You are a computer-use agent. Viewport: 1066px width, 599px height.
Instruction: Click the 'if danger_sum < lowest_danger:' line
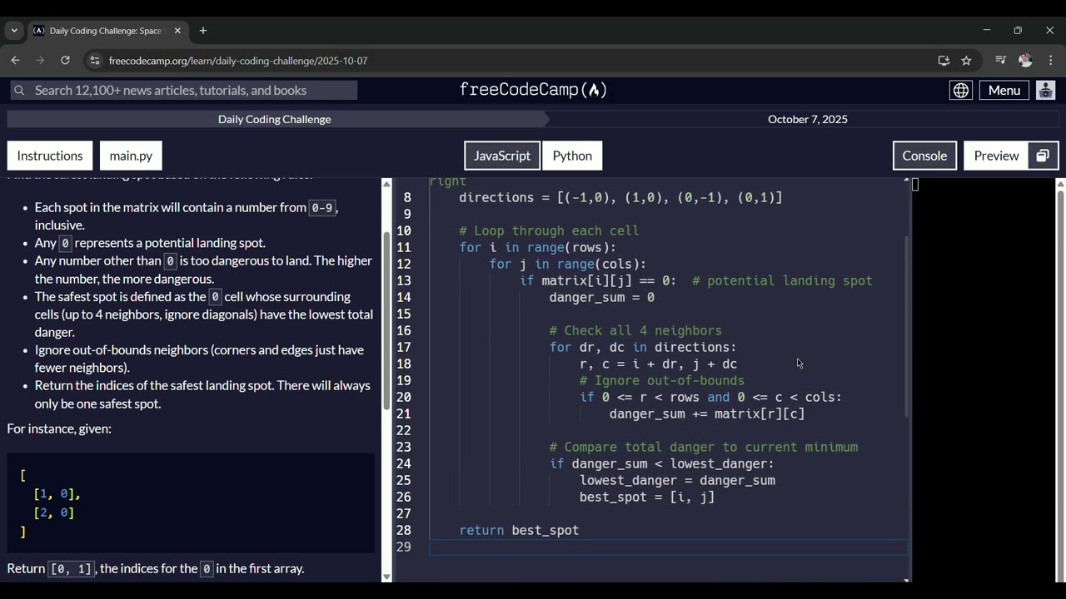tap(661, 463)
